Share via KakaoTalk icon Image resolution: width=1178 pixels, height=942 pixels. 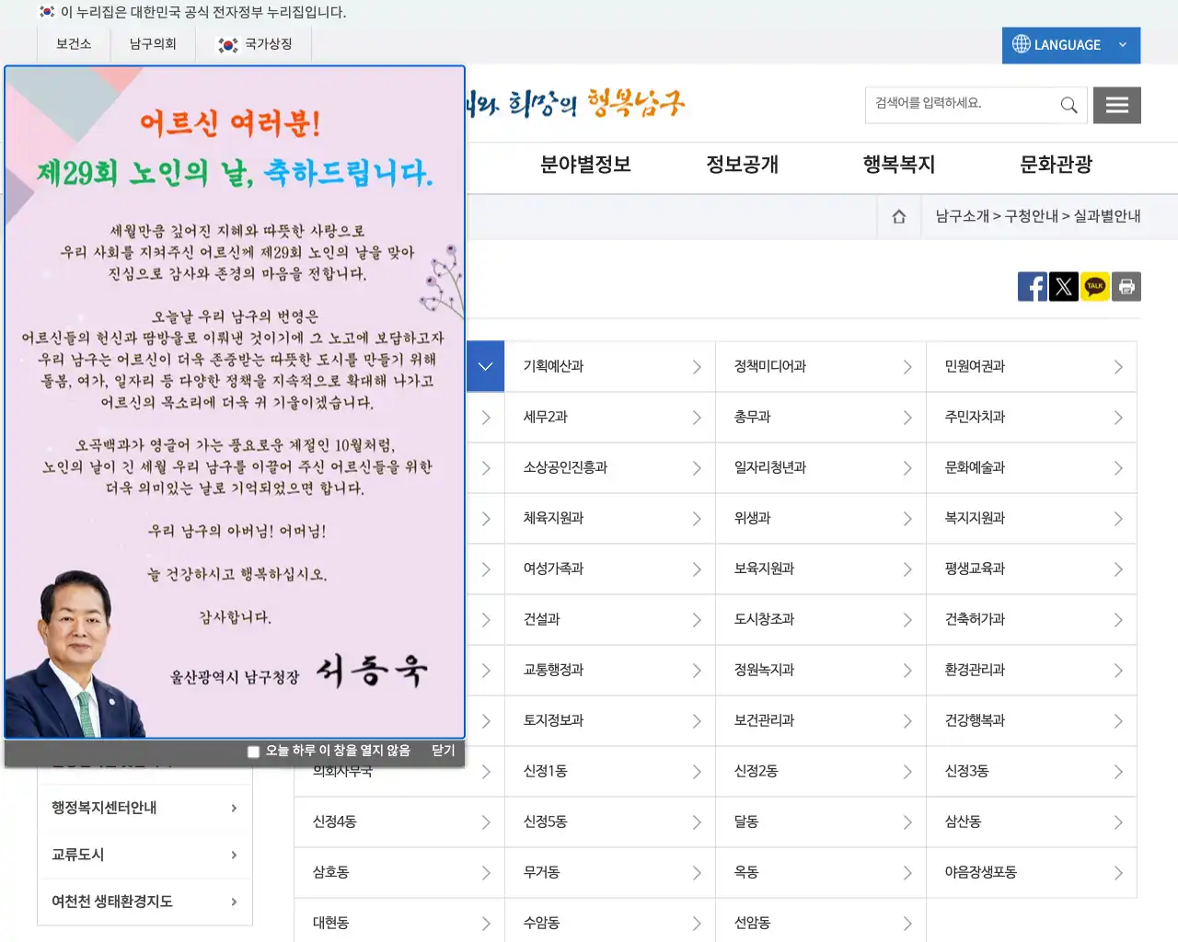(1095, 287)
